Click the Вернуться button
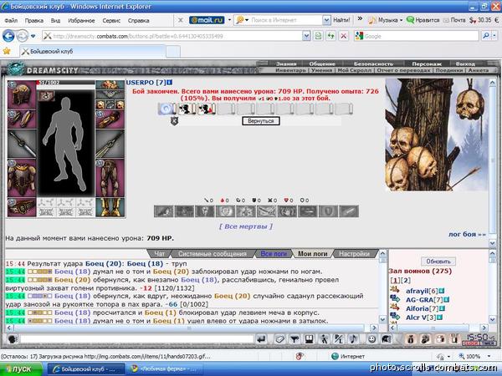 point(260,121)
